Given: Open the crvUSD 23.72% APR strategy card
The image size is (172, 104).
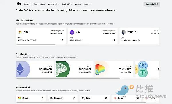Looking at the screenshot, I should click(x=75, y=69).
